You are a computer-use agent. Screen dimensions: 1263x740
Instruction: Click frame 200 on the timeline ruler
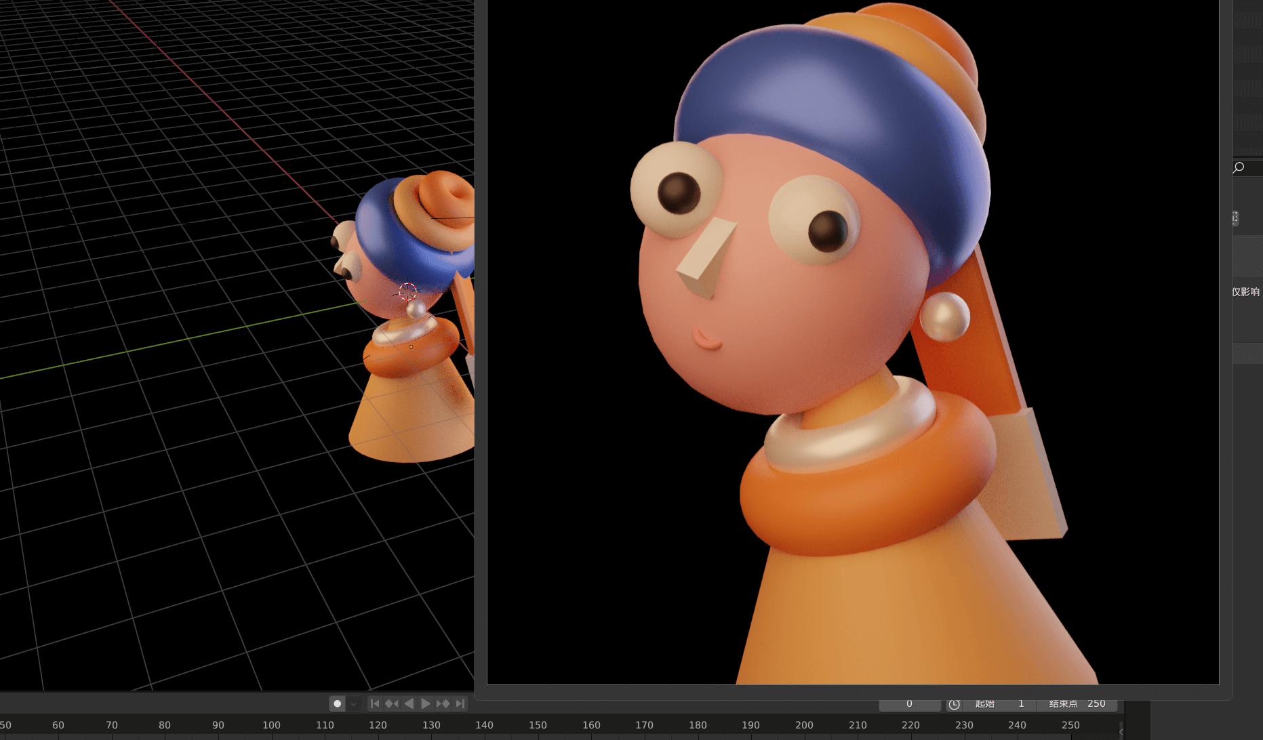point(804,725)
